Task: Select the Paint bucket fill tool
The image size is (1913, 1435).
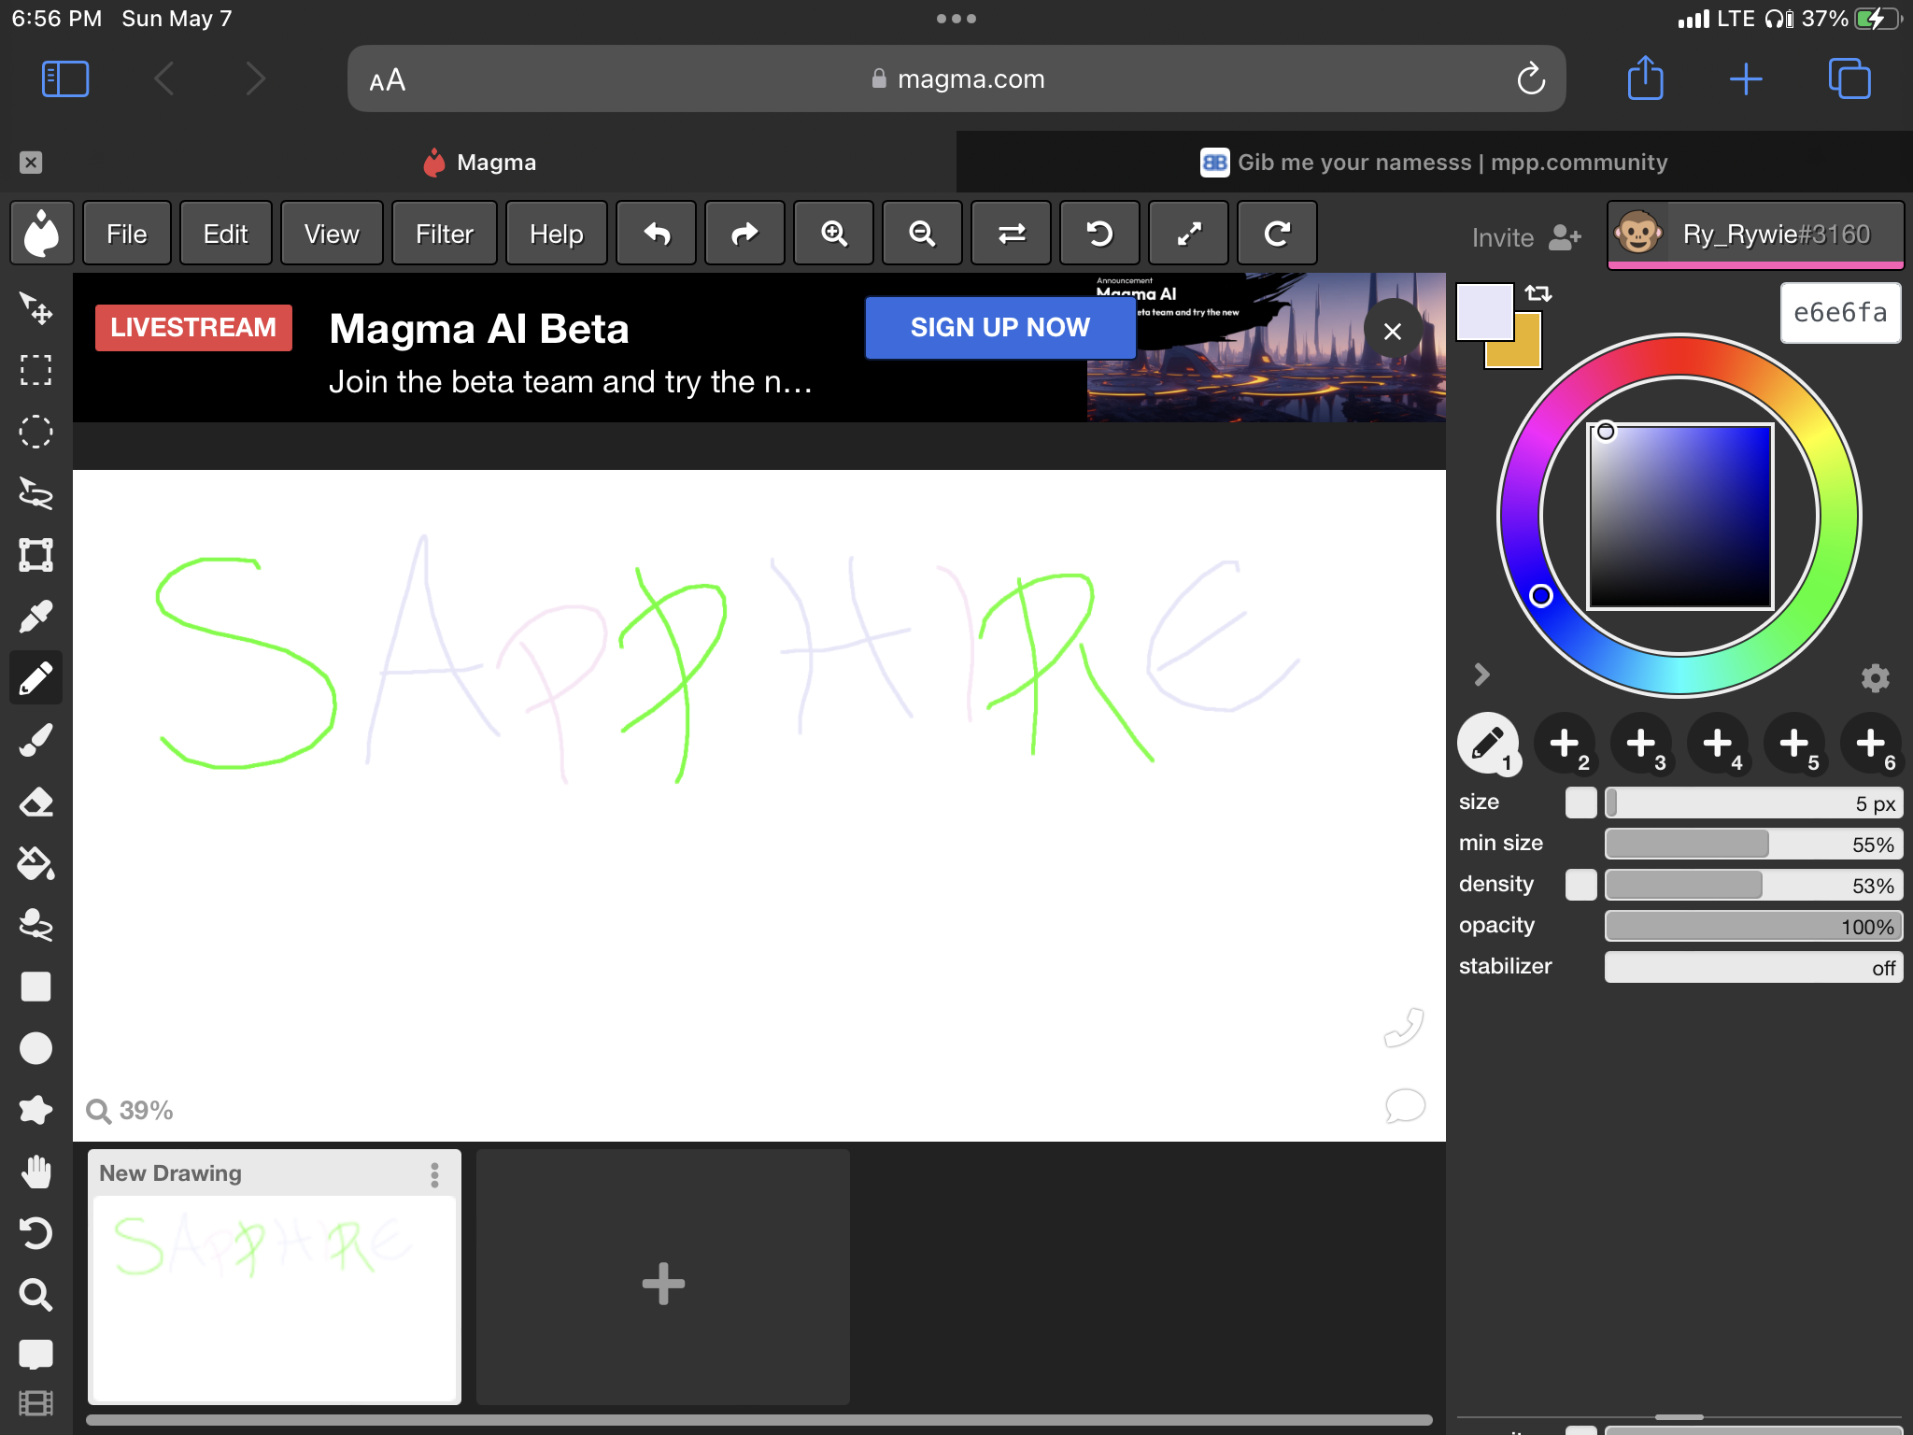Action: tap(35, 863)
